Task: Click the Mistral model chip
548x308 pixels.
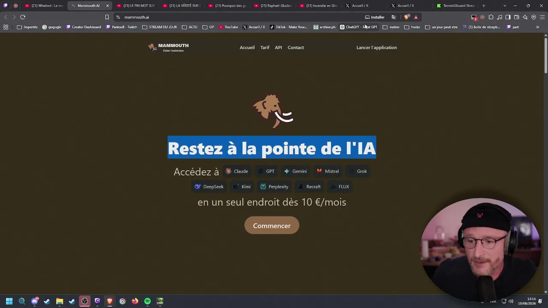Action: pyautogui.click(x=328, y=171)
